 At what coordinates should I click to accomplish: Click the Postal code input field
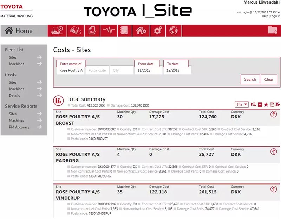[97, 70]
